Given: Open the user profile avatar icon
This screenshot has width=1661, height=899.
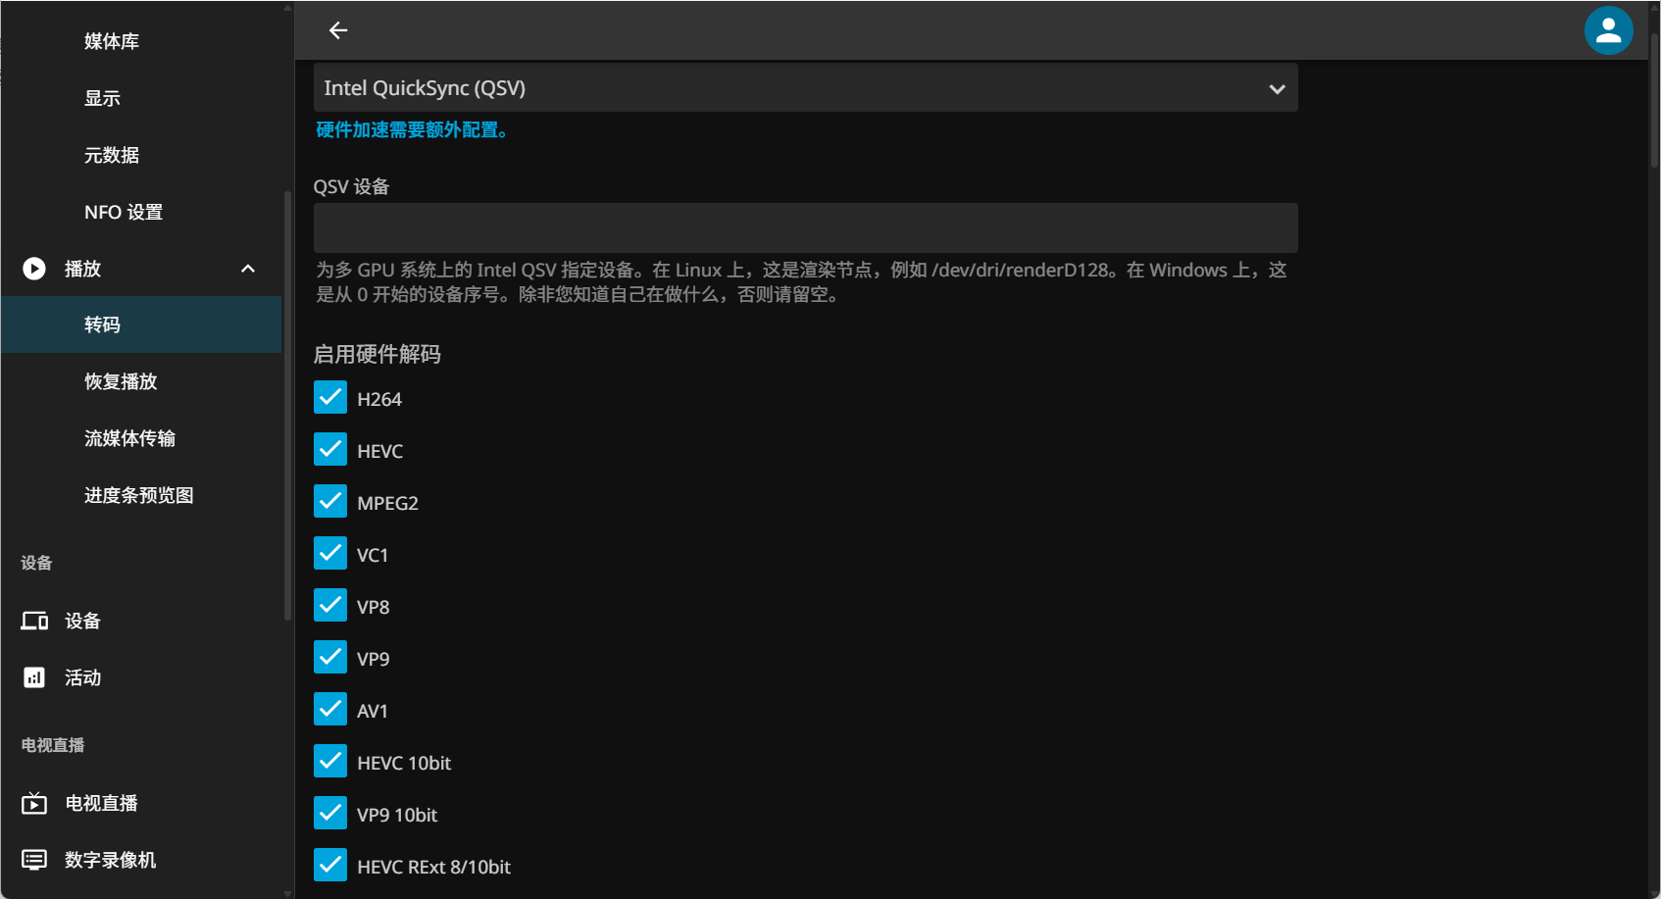Looking at the screenshot, I should [1608, 30].
